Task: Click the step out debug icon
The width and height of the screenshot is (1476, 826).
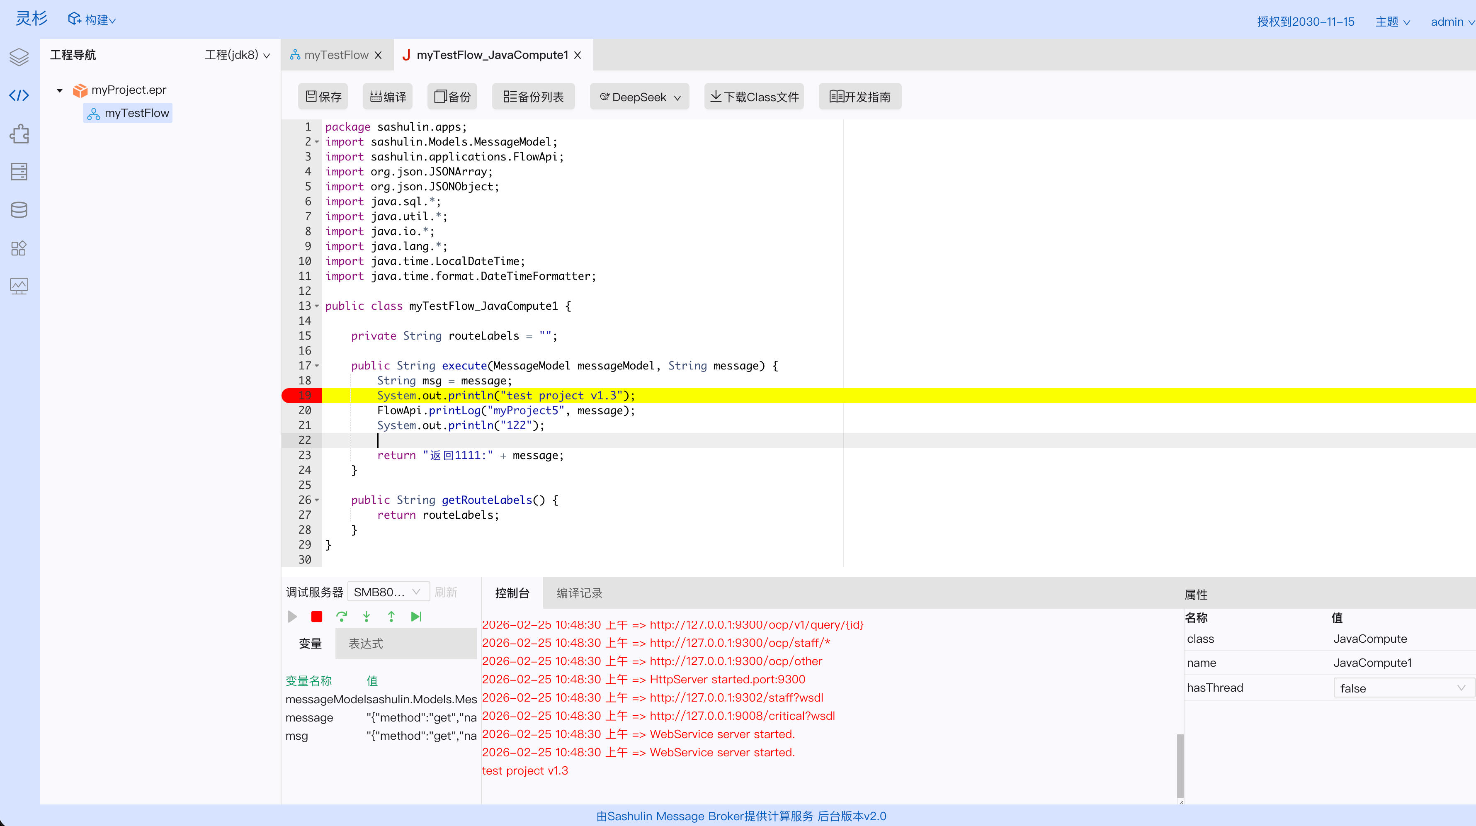Action: (391, 617)
